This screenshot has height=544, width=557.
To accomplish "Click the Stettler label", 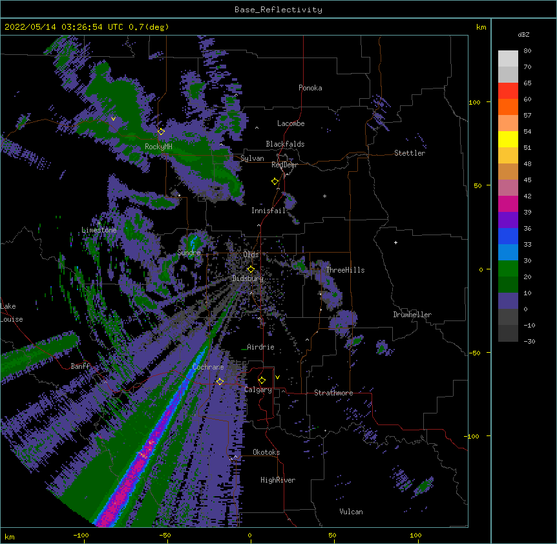I will pos(410,153).
